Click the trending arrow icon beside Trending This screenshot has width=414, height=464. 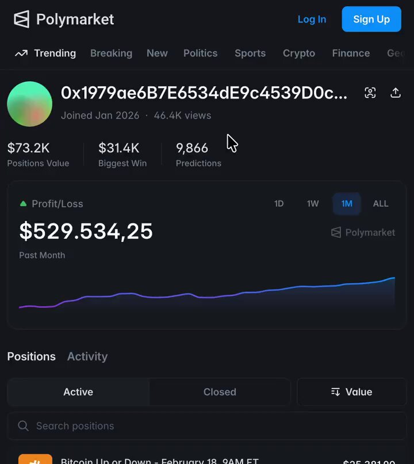[x=20, y=53]
